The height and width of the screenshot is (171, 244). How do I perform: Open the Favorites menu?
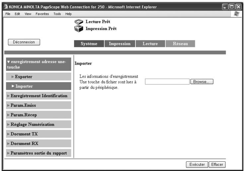[x=42, y=14]
